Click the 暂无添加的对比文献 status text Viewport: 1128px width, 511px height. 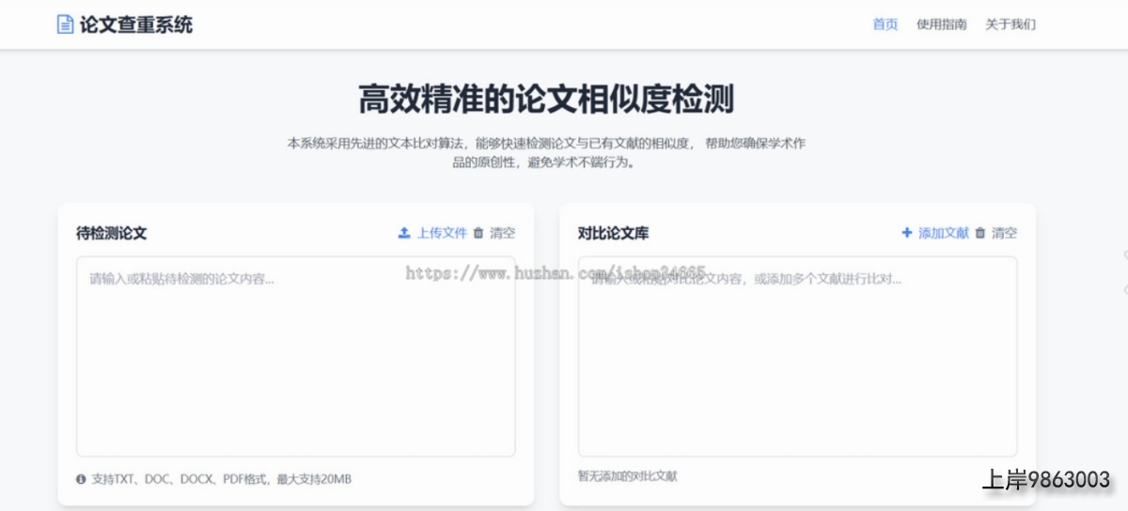[627, 476]
